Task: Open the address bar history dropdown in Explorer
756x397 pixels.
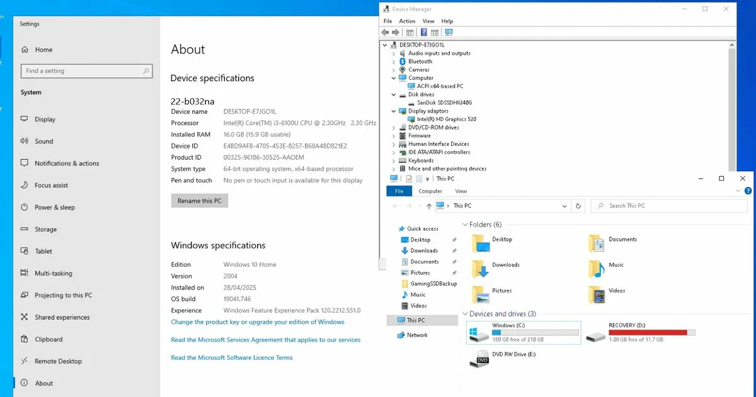Action: click(564, 206)
